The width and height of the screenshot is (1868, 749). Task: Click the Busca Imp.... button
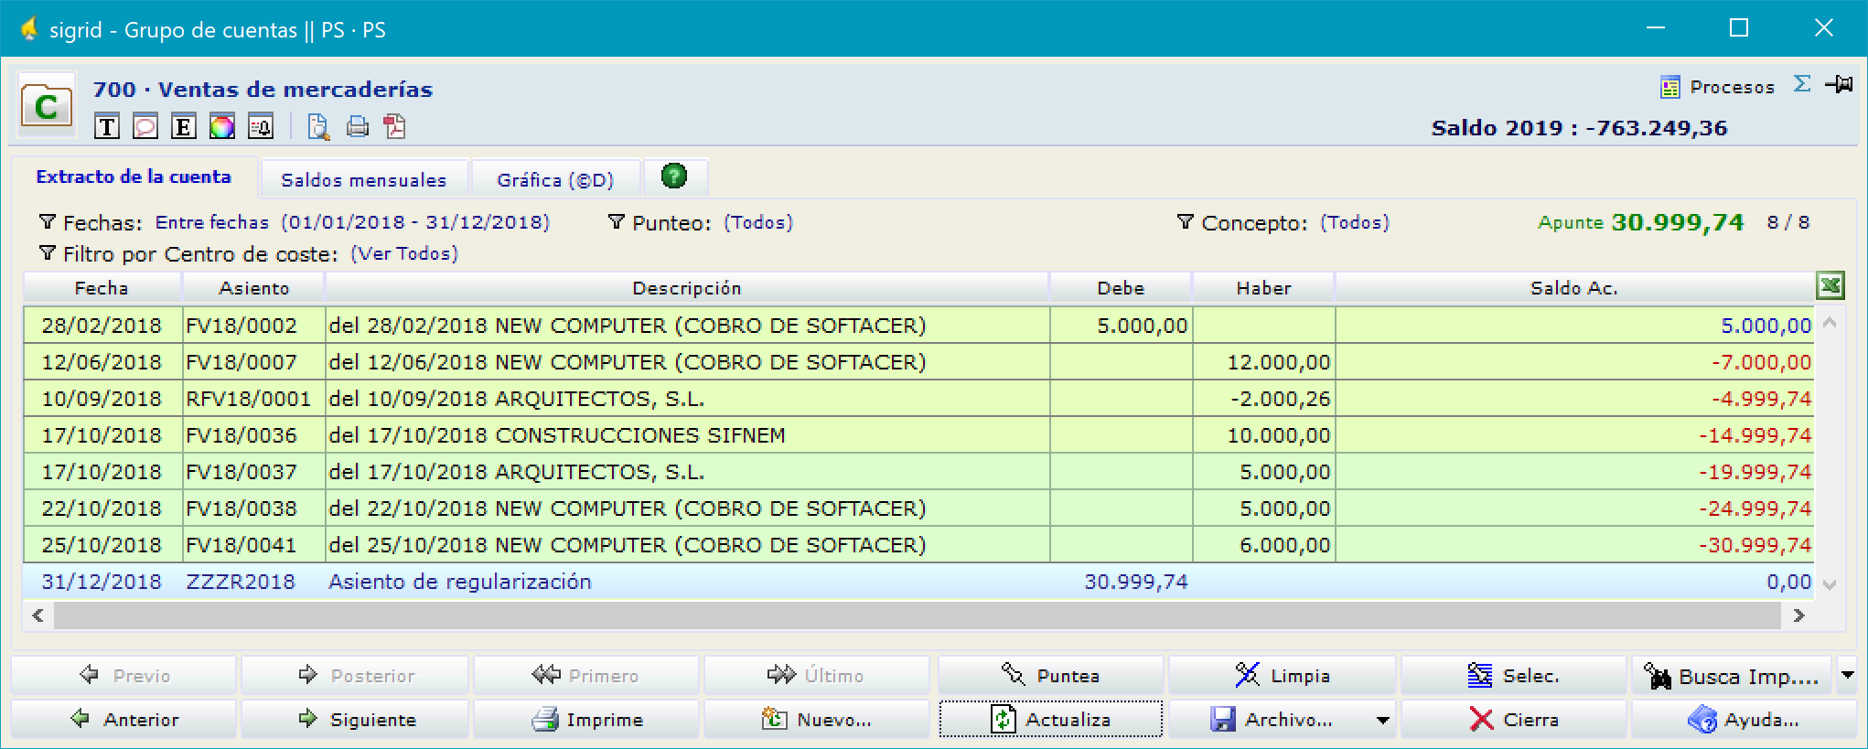click(1732, 676)
